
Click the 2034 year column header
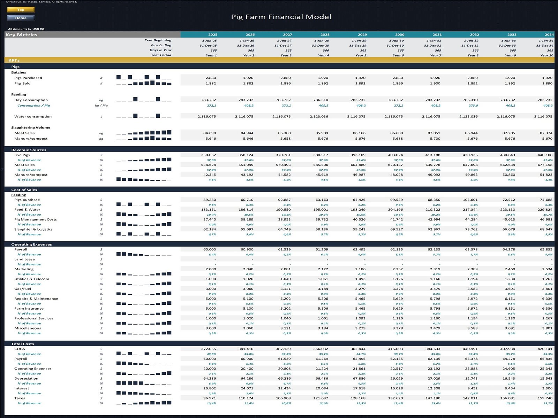(549, 34)
